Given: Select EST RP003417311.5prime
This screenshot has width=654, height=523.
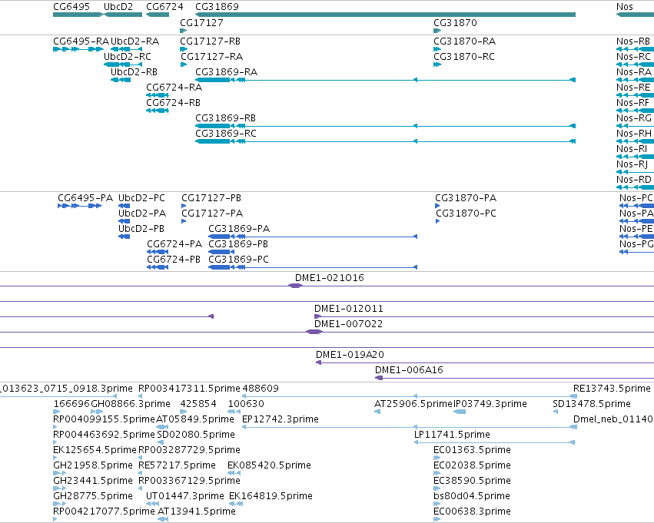Looking at the screenshot, I should tap(189, 389).
